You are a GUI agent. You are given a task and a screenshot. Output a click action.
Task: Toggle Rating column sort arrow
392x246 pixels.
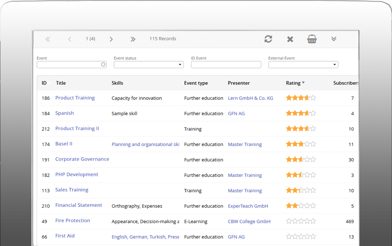[303, 83]
